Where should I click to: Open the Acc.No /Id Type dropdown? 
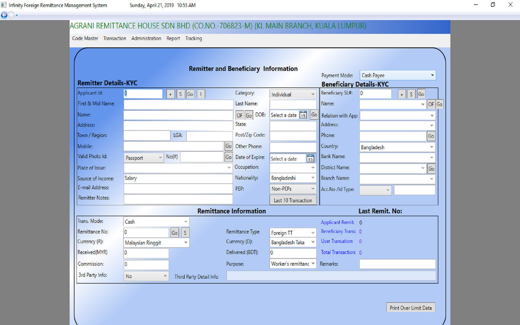[375, 190]
